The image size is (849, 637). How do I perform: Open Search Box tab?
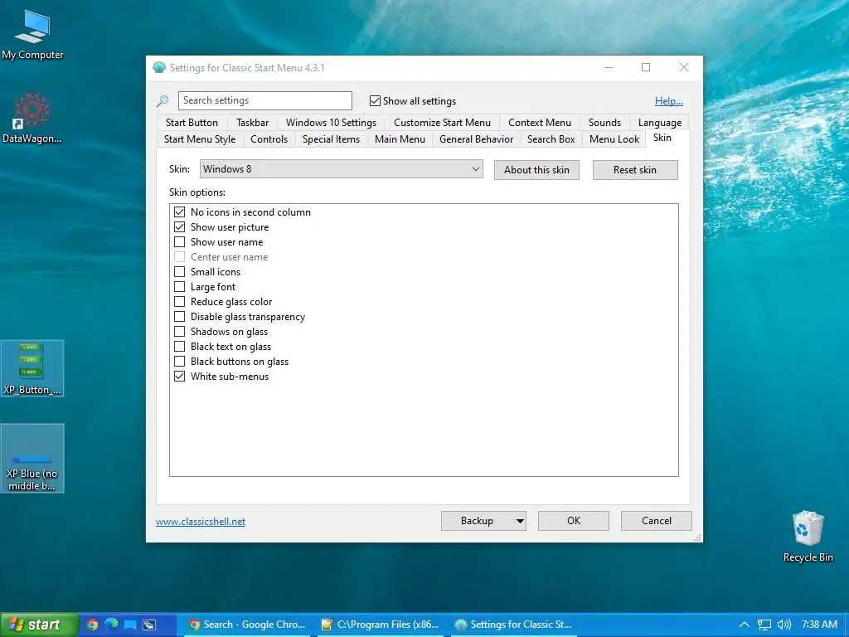(551, 139)
